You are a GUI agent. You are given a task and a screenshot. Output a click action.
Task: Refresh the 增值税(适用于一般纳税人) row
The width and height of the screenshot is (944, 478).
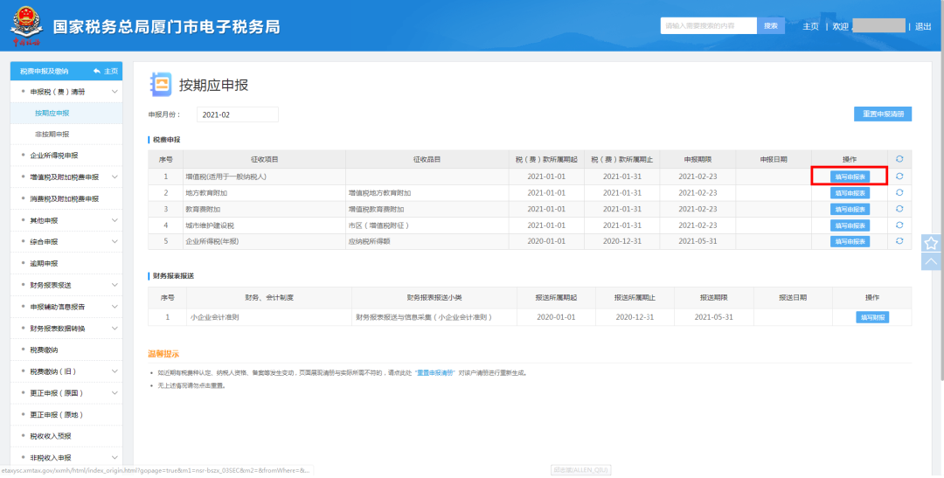click(x=899, y=177)
